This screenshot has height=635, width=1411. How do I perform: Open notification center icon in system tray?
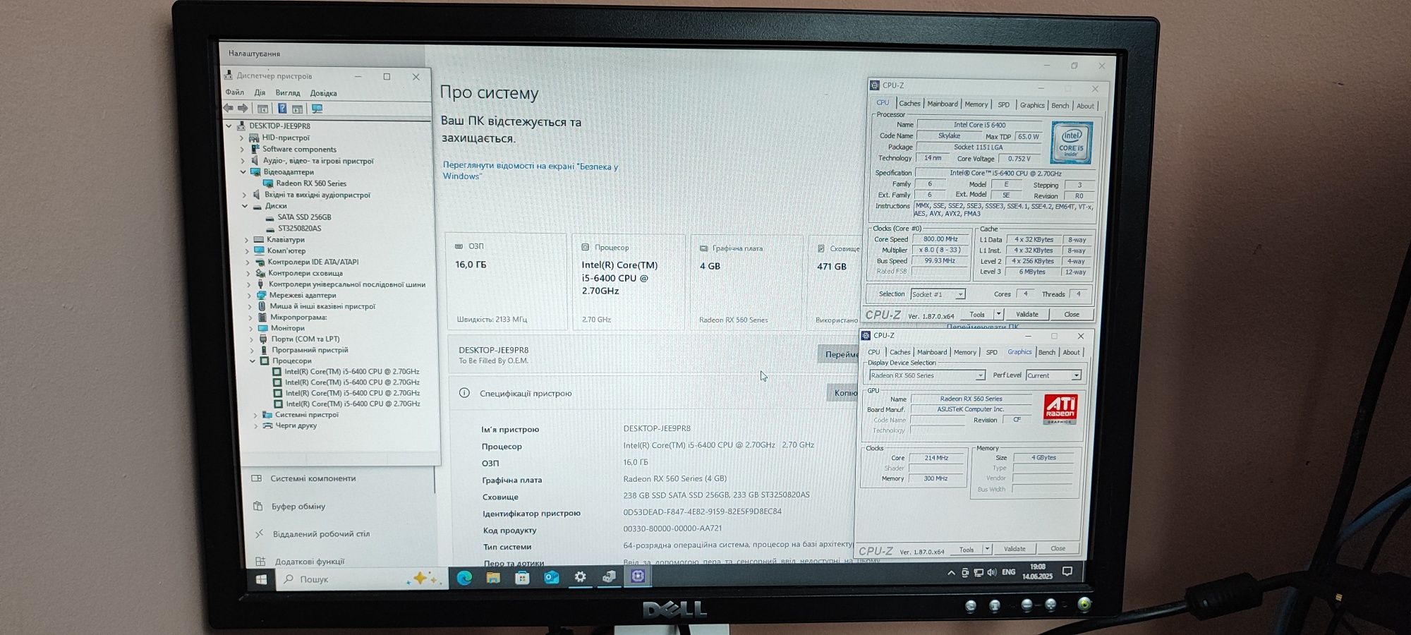pos(1067,571)
